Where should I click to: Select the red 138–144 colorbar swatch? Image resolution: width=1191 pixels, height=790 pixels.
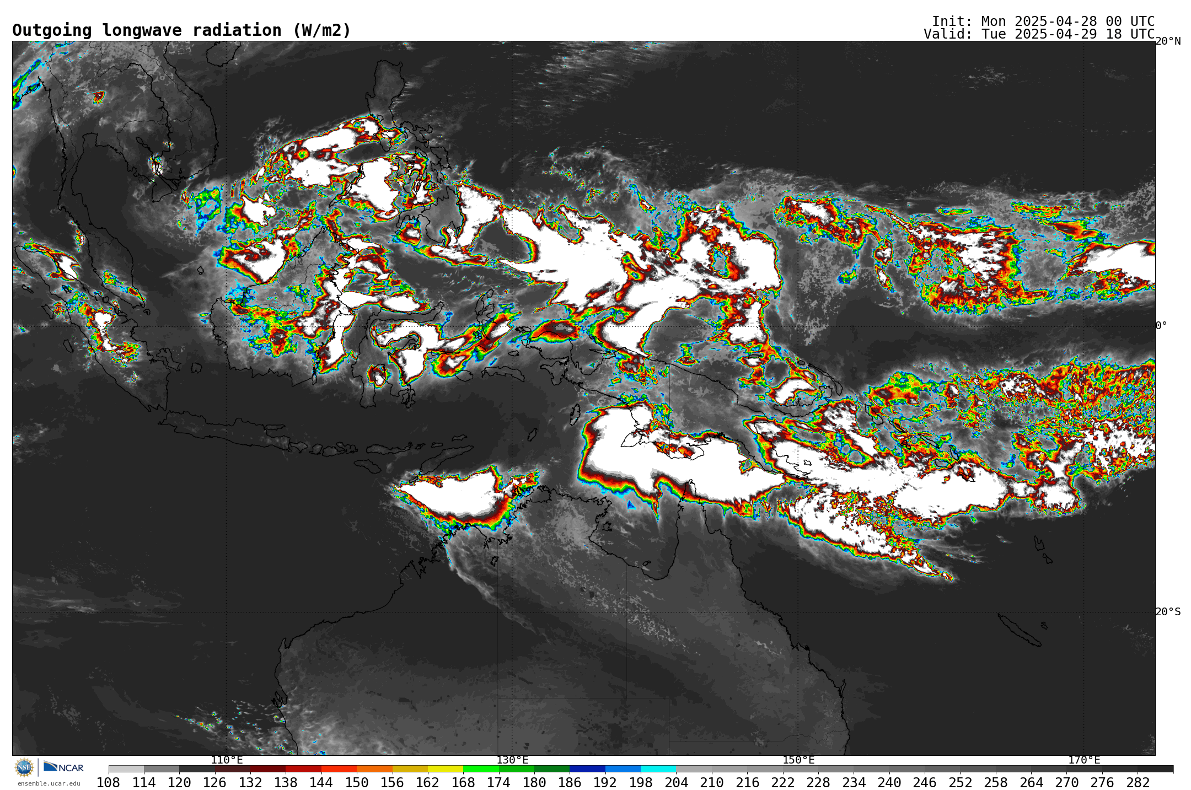click(303, 768)
